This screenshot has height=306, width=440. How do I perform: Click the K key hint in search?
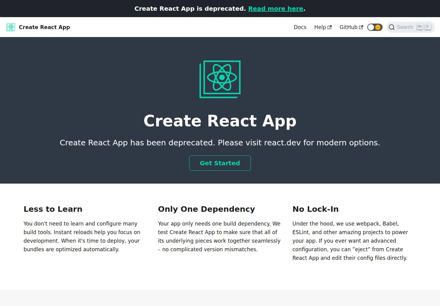(x=428, y=27)
